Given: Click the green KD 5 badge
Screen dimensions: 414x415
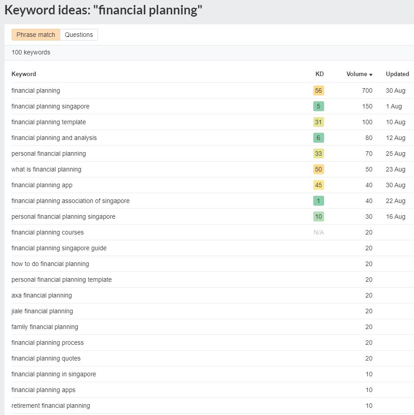Looking at the screenshot, I should click(319, 106).
